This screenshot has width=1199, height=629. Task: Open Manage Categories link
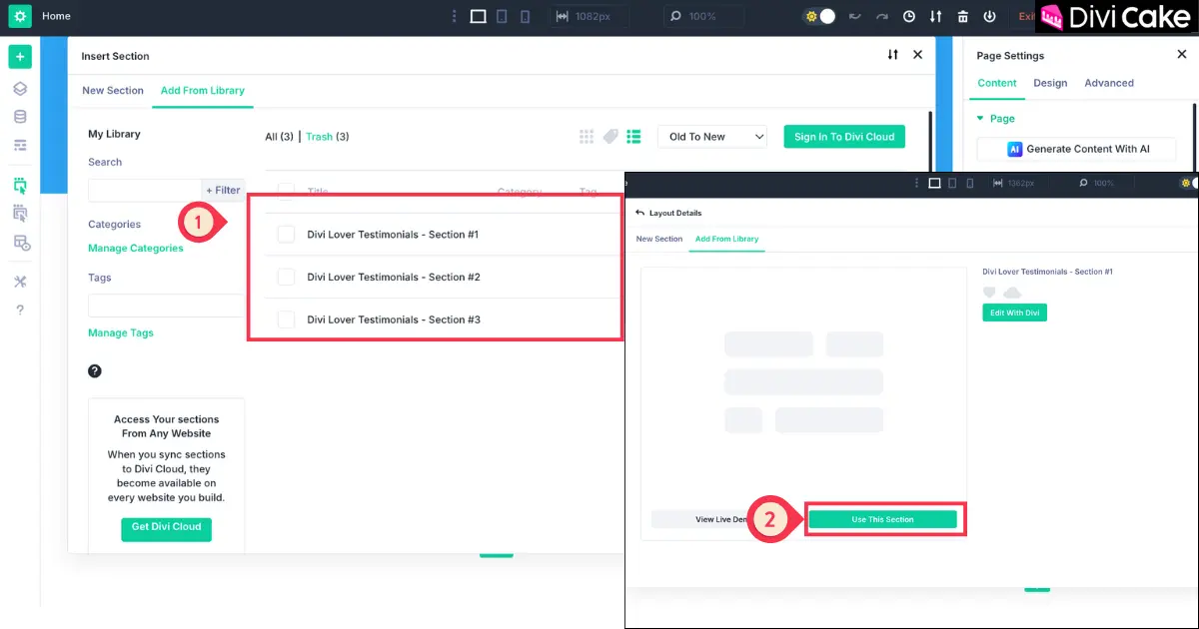[x=136, y=249]
